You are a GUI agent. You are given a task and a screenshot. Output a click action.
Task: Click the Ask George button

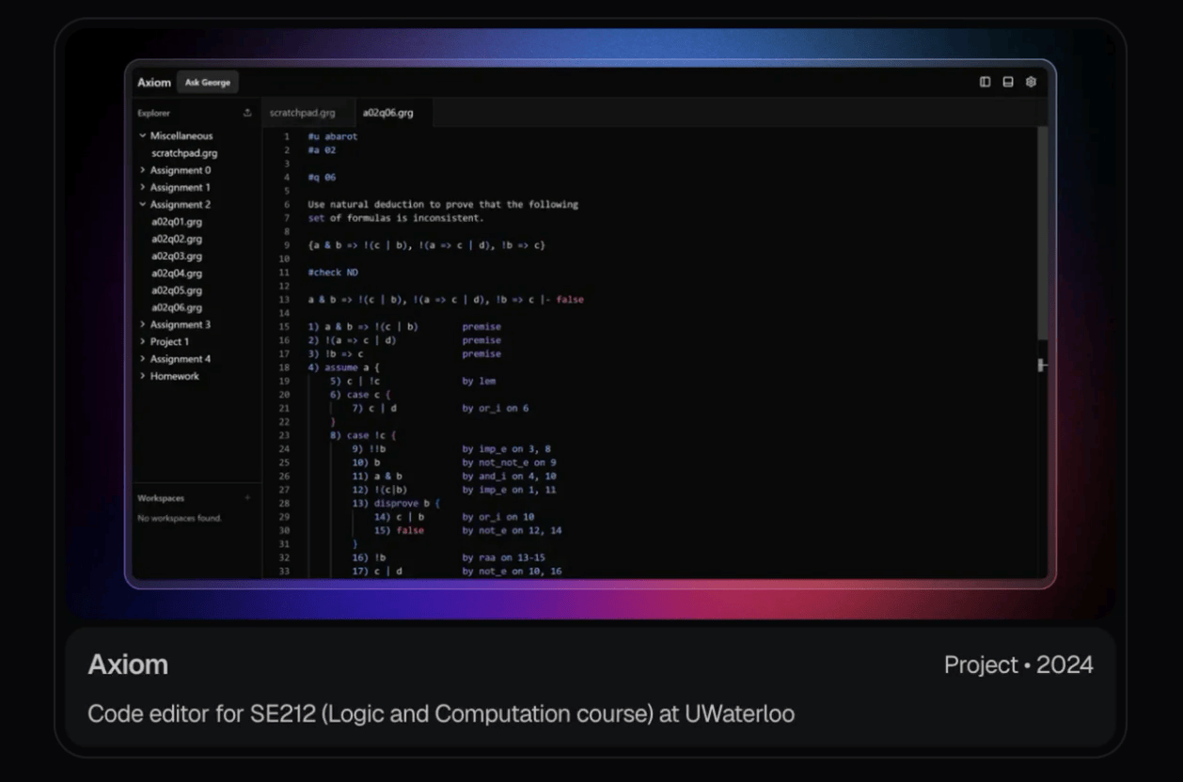point(208,83)
